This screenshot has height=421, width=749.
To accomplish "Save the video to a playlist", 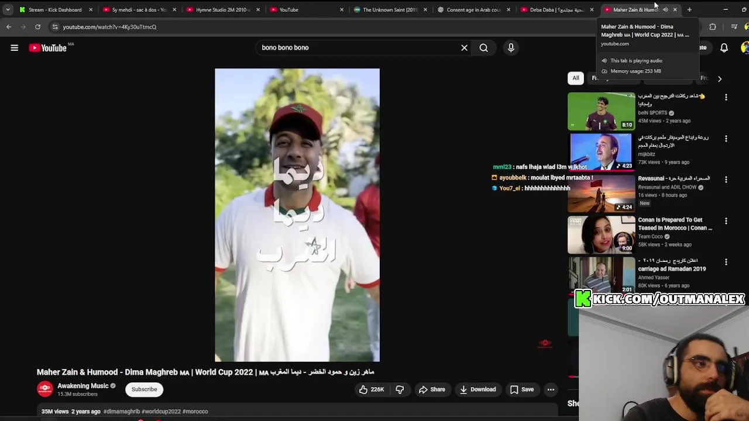I will coord(521,389).
